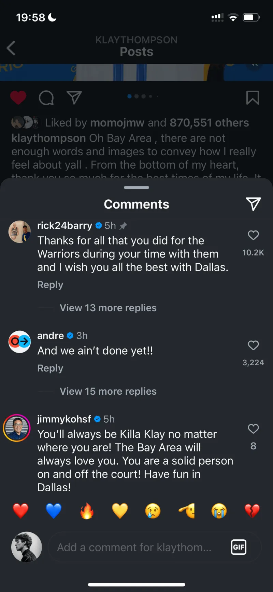Open the GIF picker in comment box
Image resolution: width=273 pixels, height=592 pixels.
(239, 547)
